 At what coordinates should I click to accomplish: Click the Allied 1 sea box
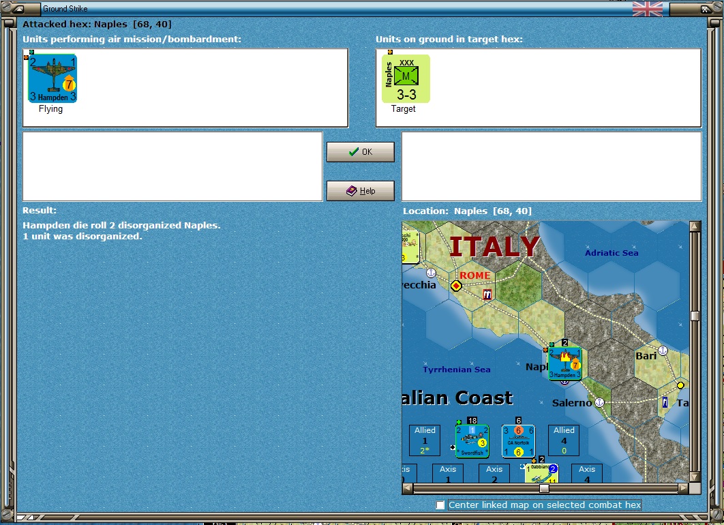425,440
